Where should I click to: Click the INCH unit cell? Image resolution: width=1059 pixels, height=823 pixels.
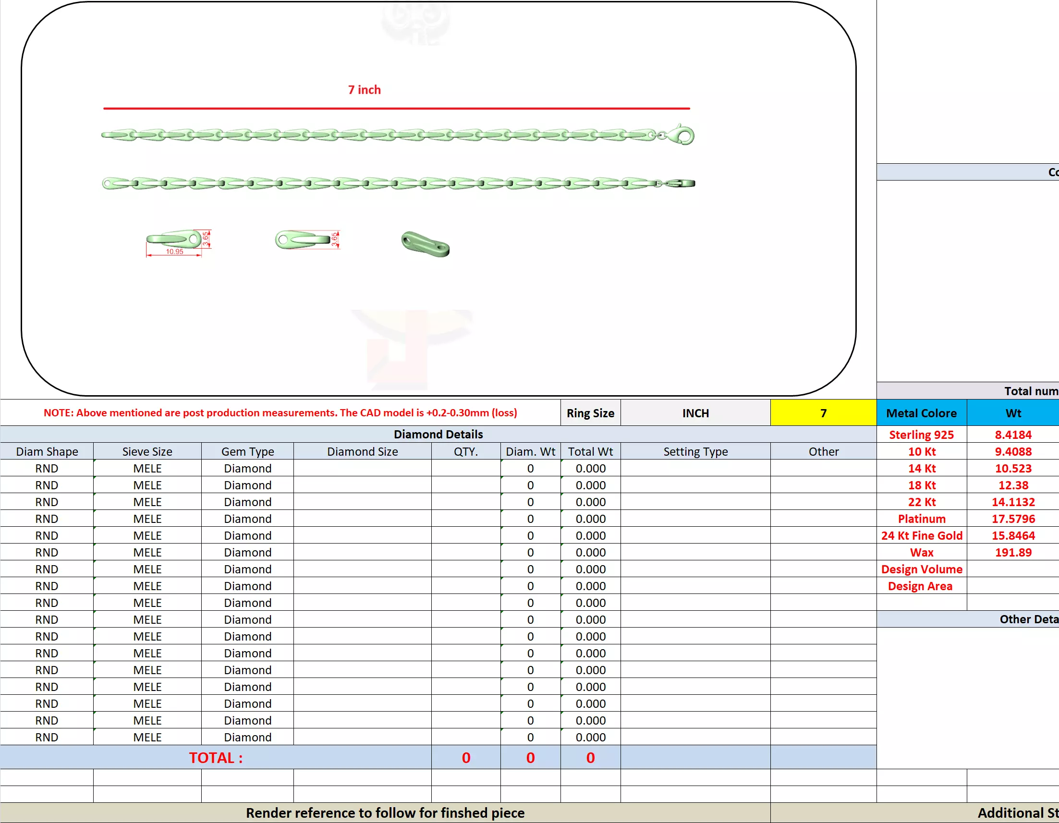point(695,413)
